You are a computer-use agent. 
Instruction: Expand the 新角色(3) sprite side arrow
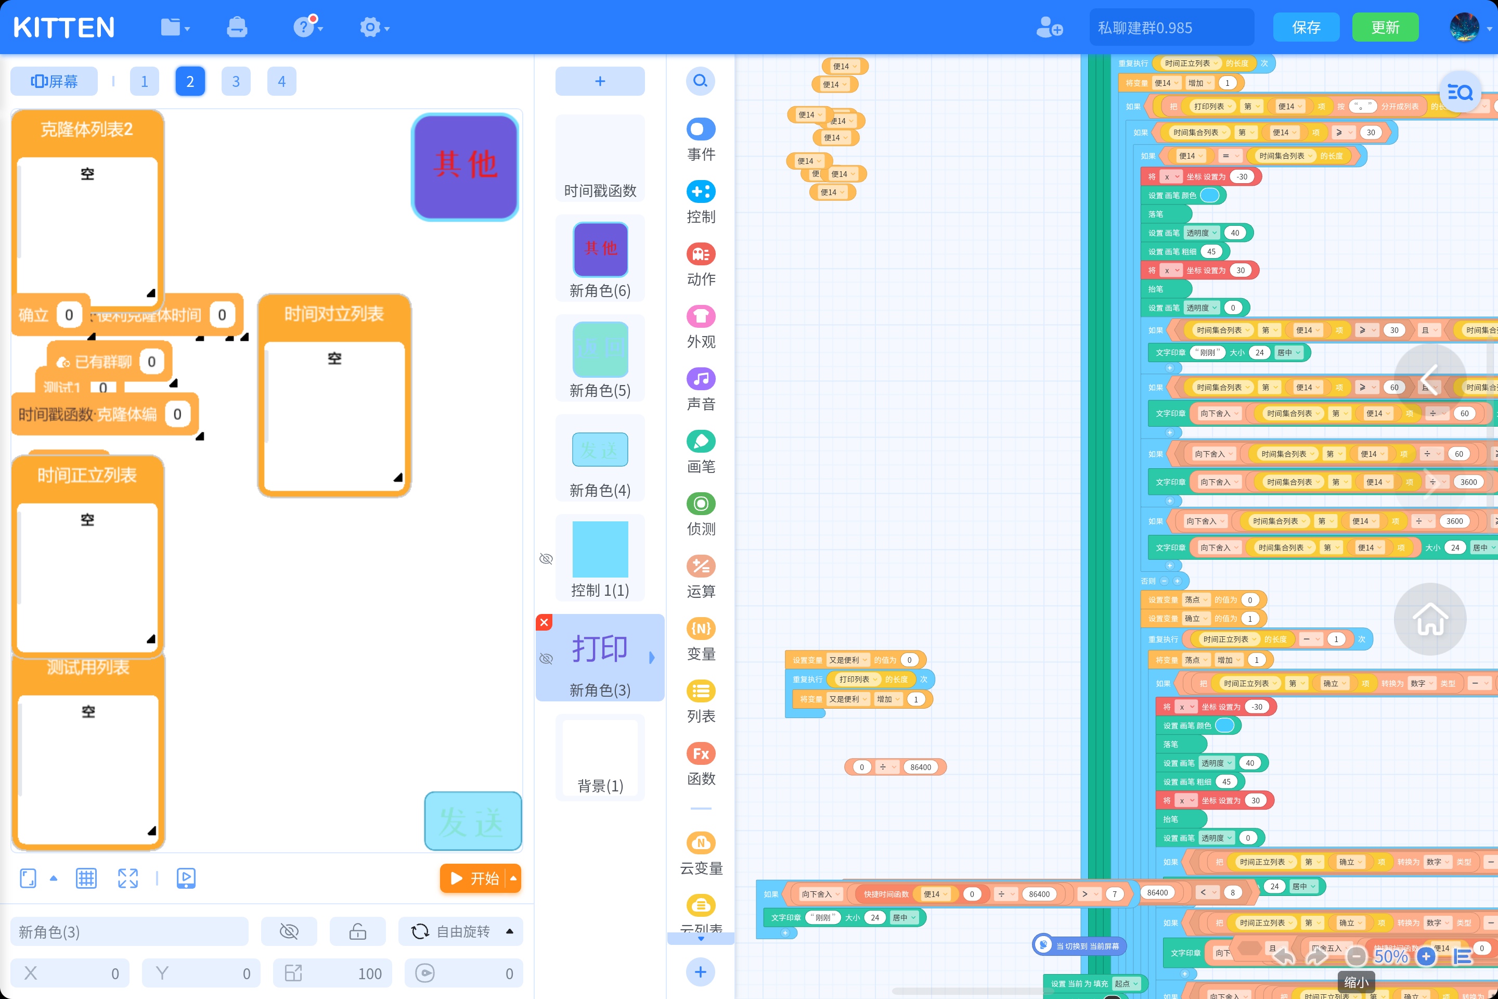[652, 658]
